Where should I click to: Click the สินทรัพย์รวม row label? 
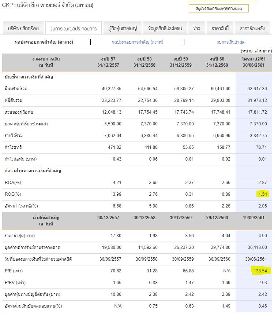(16, 89)
